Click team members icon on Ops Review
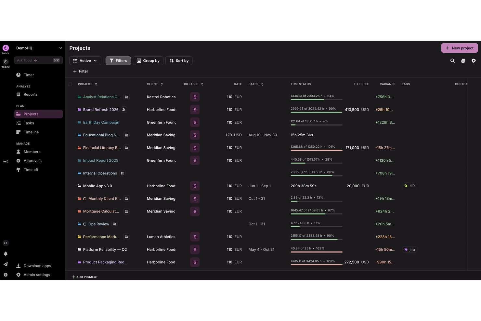 pos(114,224)
